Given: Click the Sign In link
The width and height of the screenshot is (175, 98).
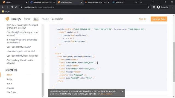Looking at the screenshot, I should (x=142, y=19).
